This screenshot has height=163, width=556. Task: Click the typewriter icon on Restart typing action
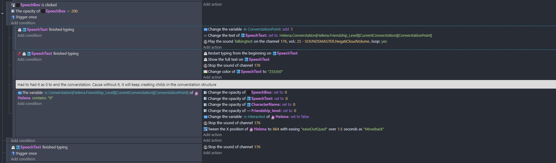coord(205,54)
